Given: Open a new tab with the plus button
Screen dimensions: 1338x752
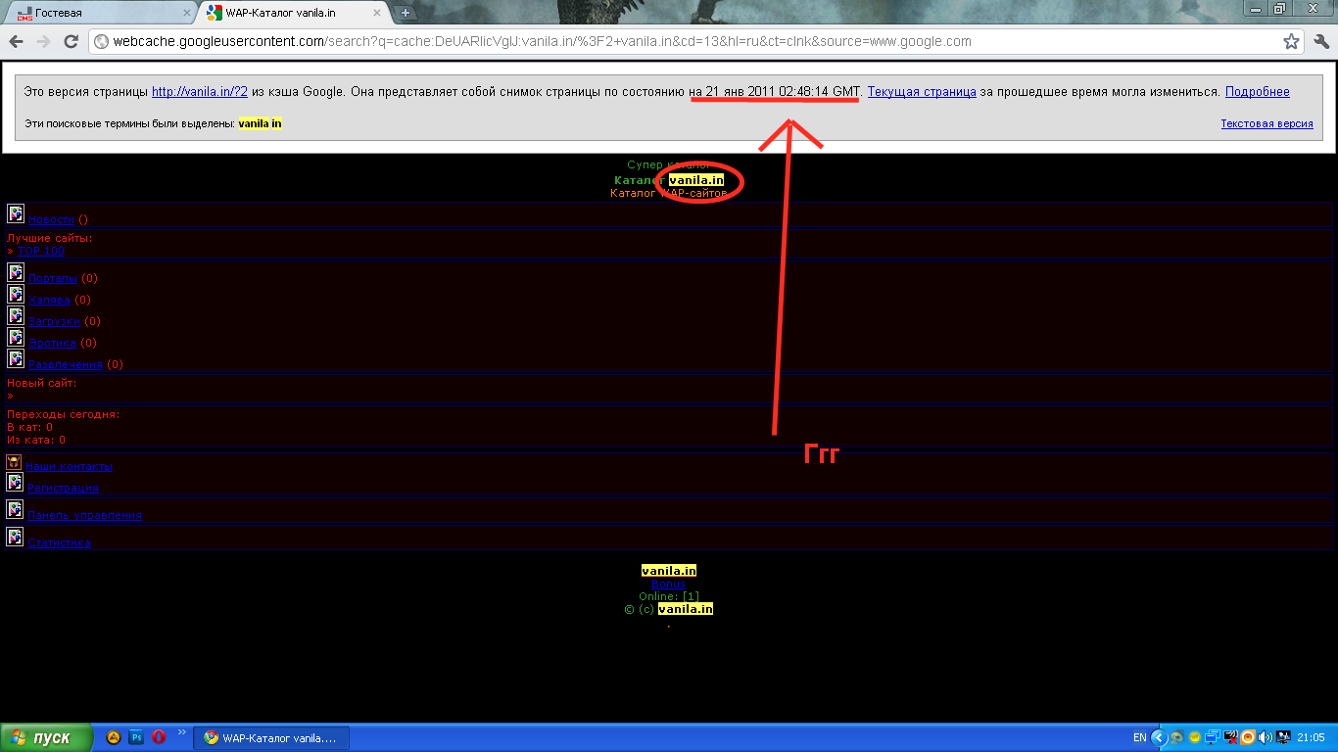Looking at the screenshot, I should coord(406,13).
